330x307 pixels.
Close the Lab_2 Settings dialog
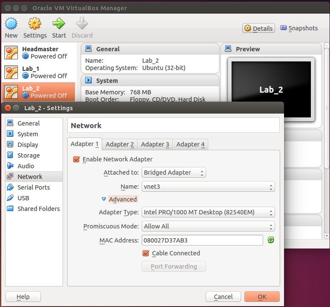pos(8,108)
